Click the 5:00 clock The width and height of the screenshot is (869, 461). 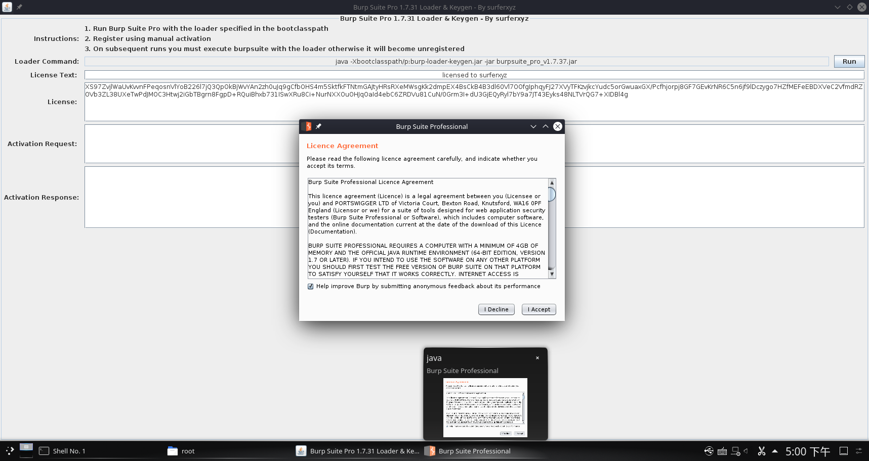[x=808, y=451]
